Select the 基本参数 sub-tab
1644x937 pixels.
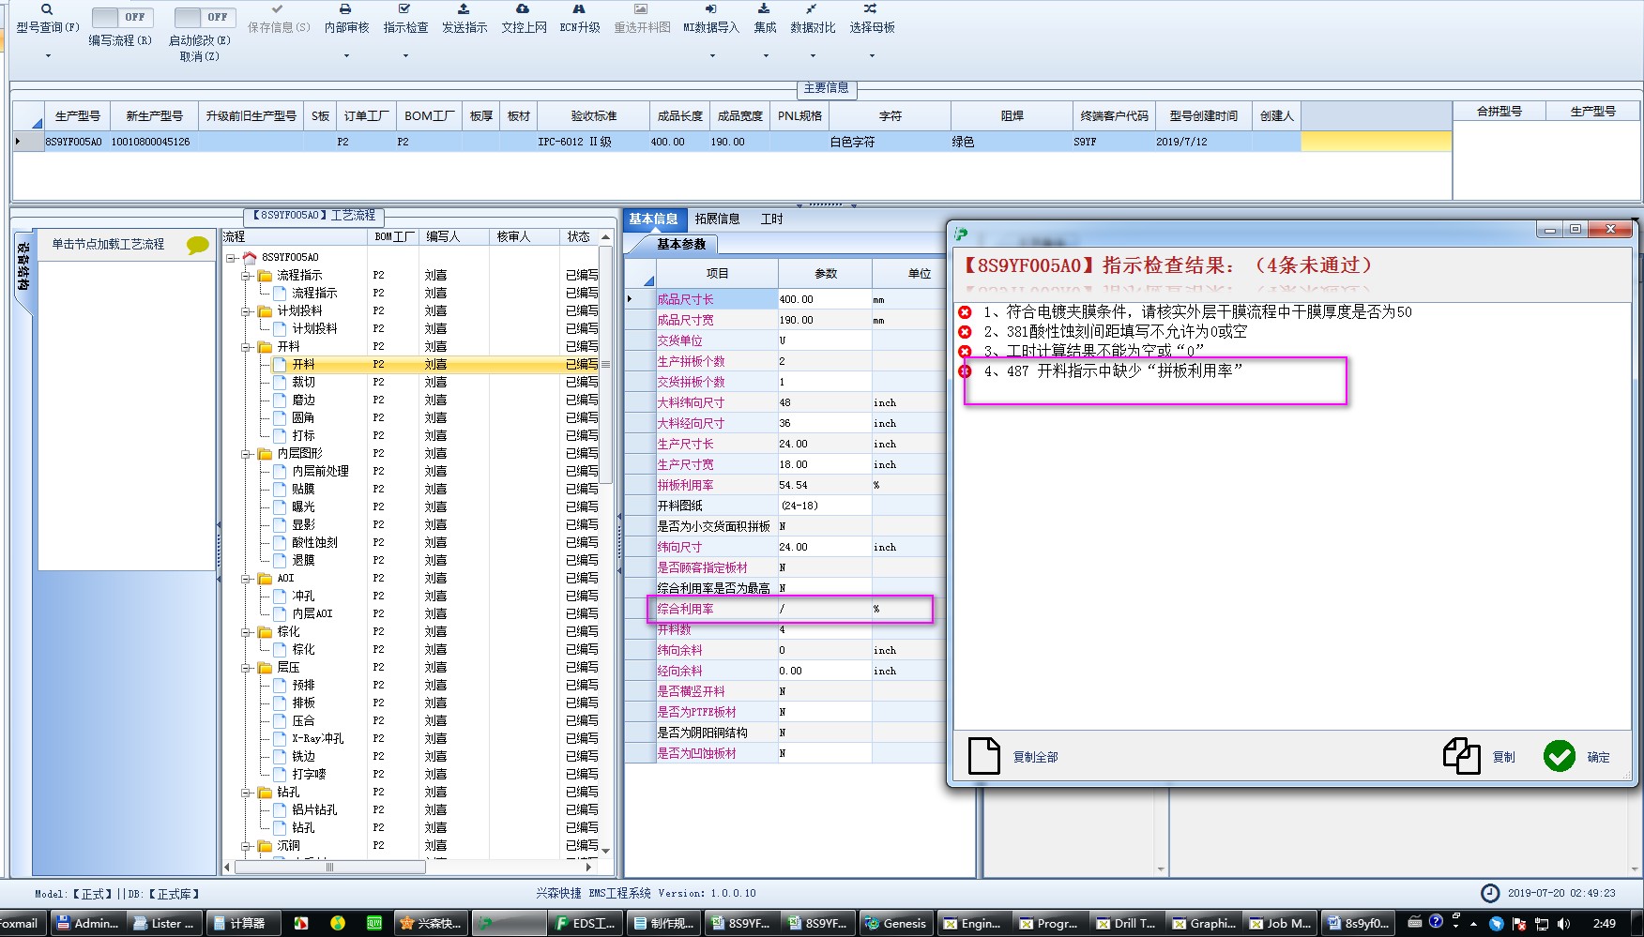click(681, 244)
